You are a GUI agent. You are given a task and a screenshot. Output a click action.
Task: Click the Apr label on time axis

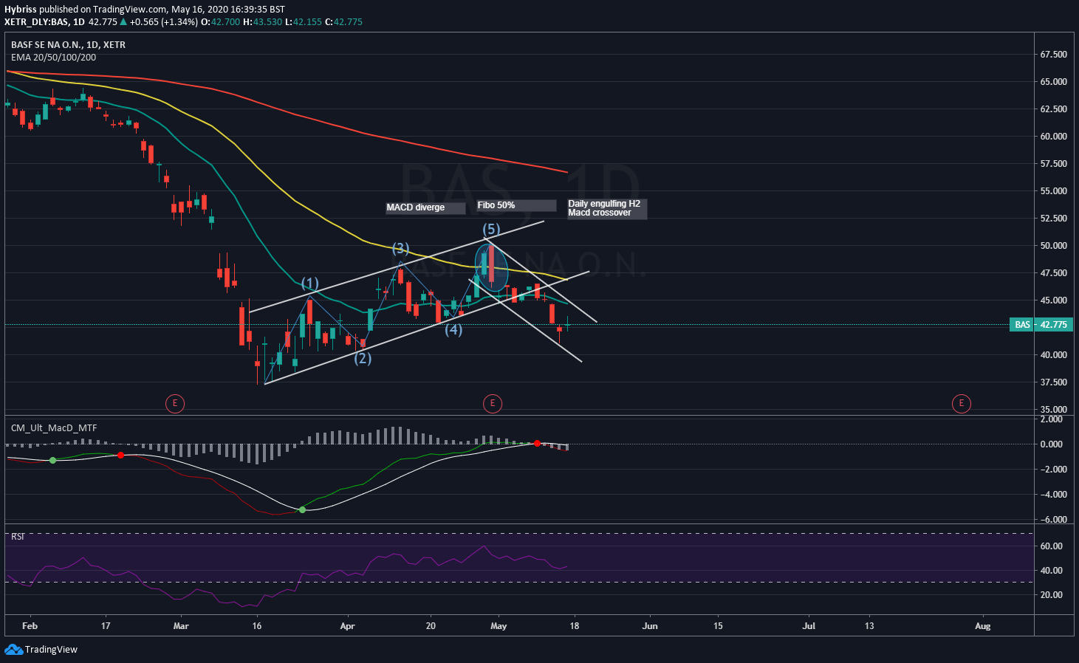click(x=347, y=626)
